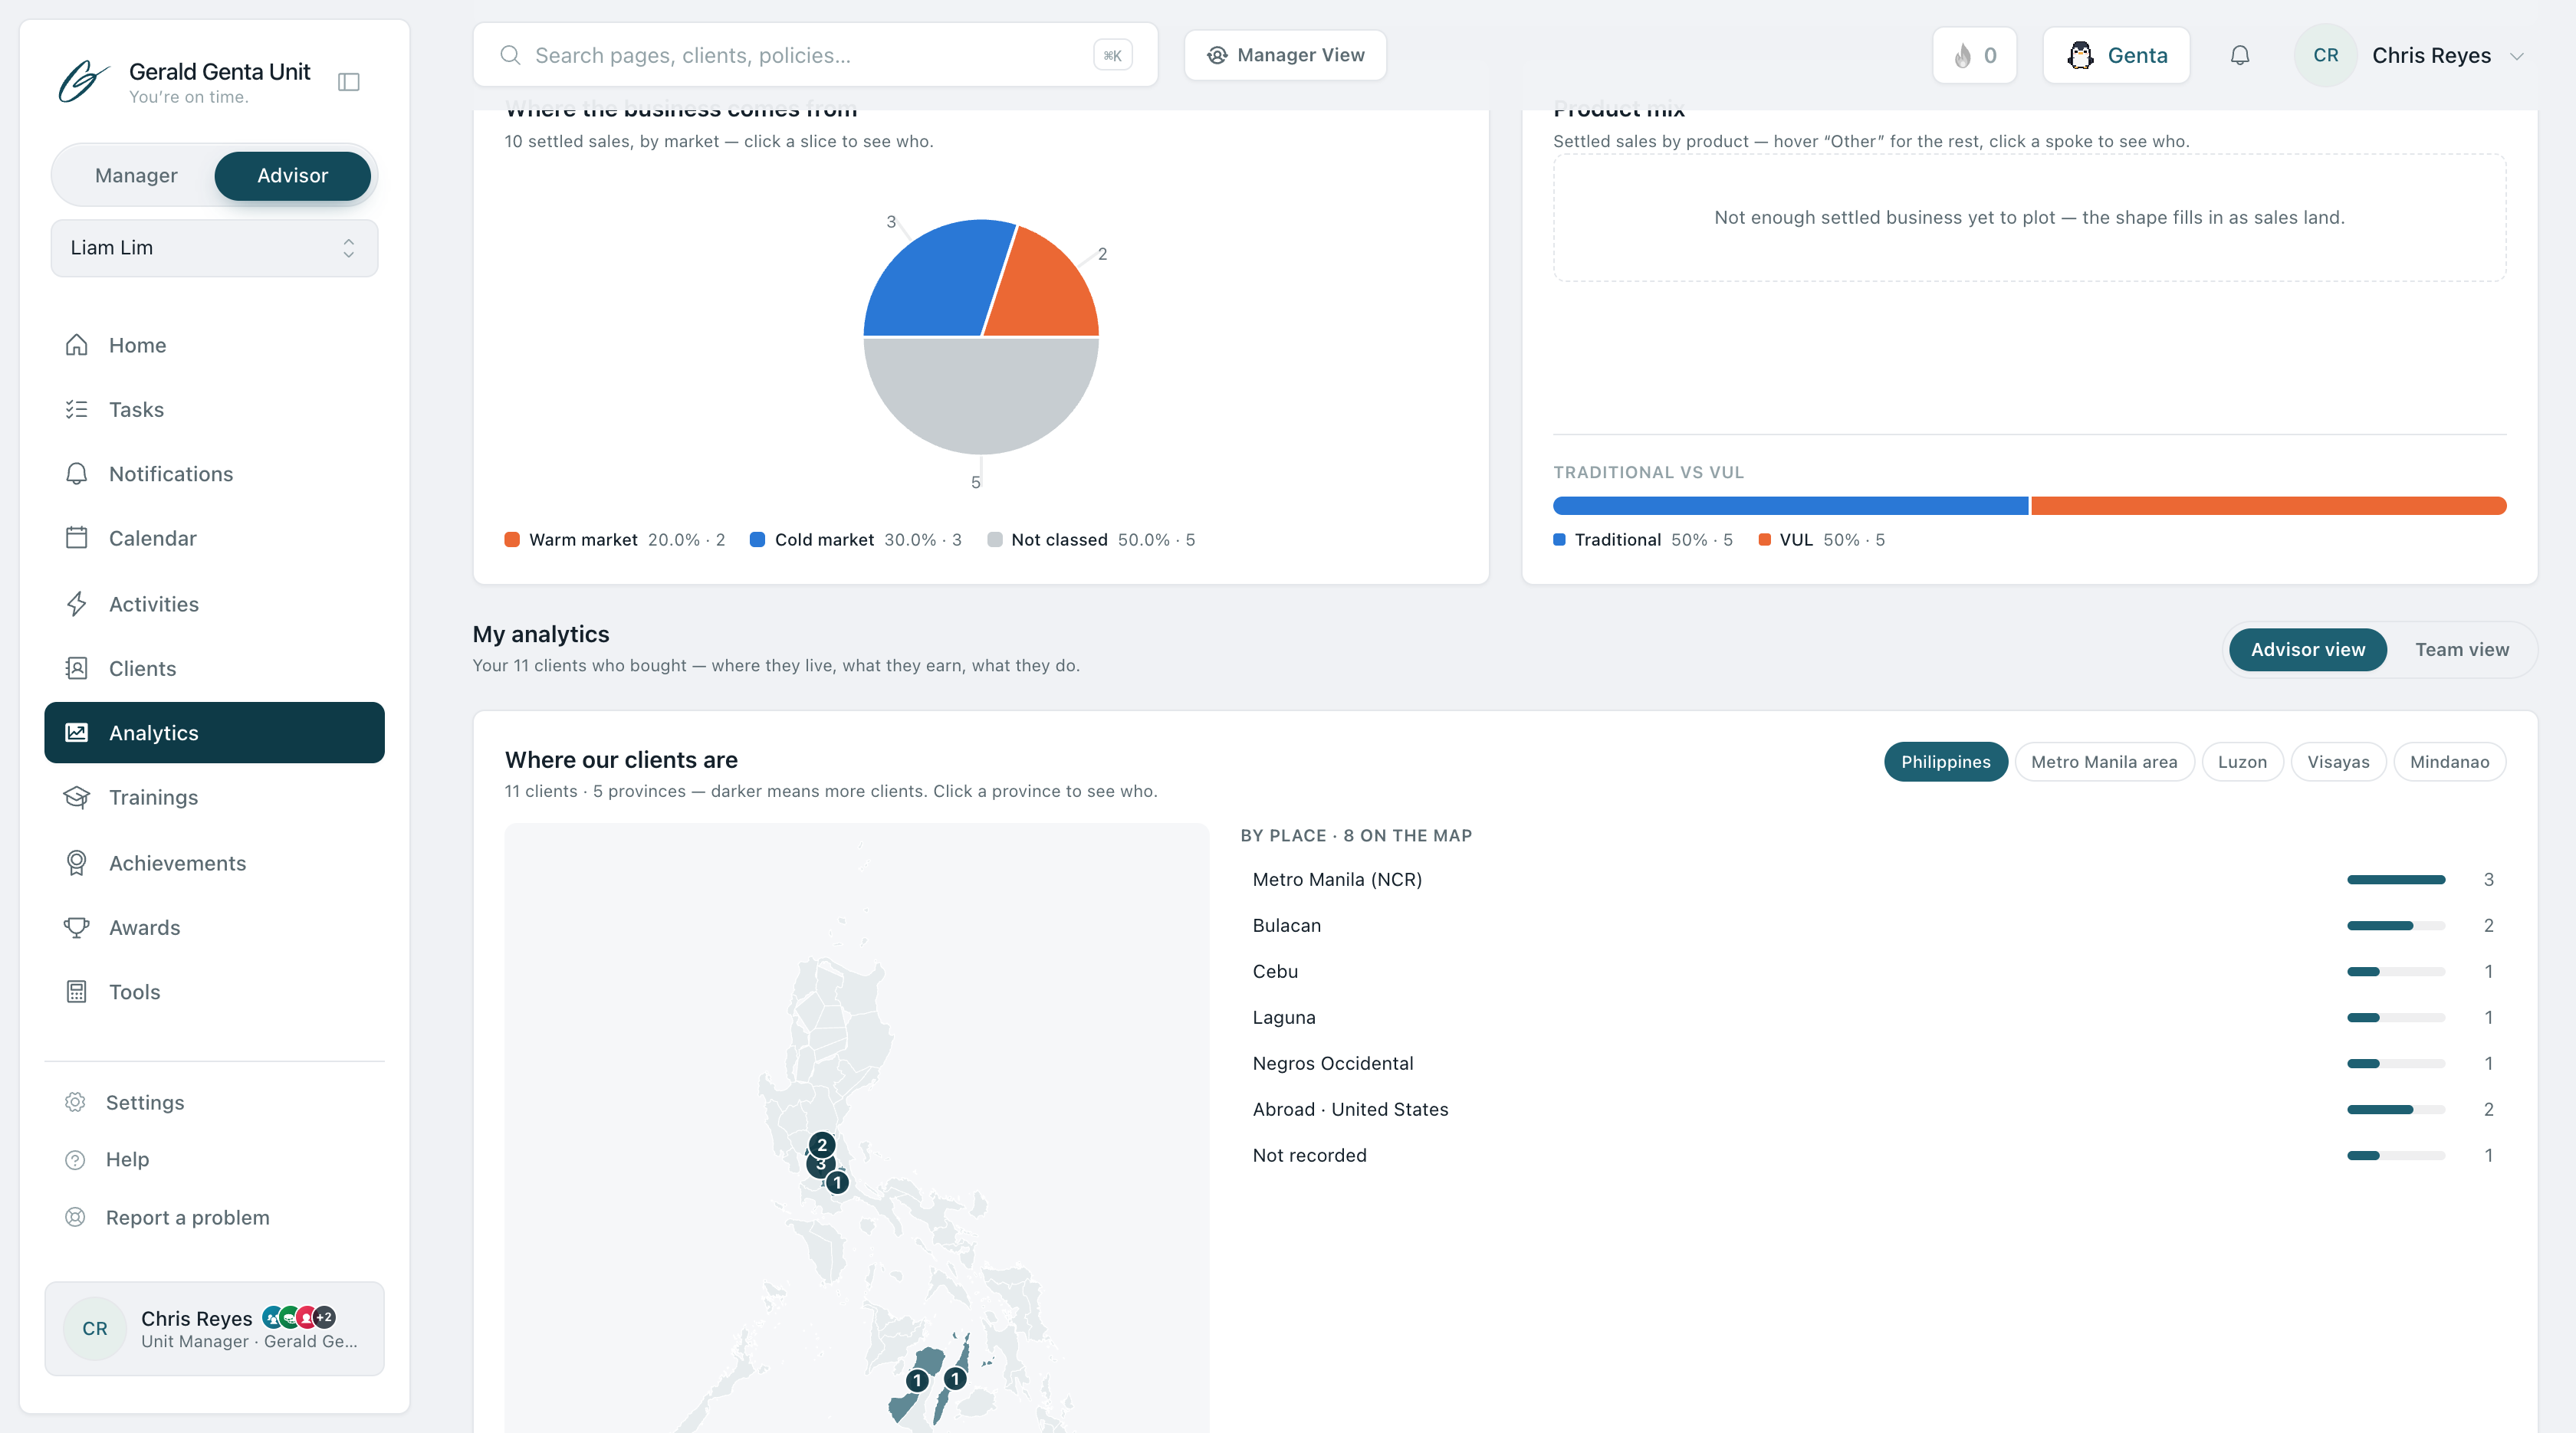Select the Analytics menu item
Screen dimensions: 2576x1433
214,733
